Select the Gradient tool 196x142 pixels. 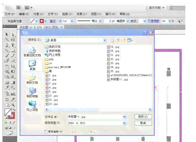pyautogui.click(x=13, y=83)
